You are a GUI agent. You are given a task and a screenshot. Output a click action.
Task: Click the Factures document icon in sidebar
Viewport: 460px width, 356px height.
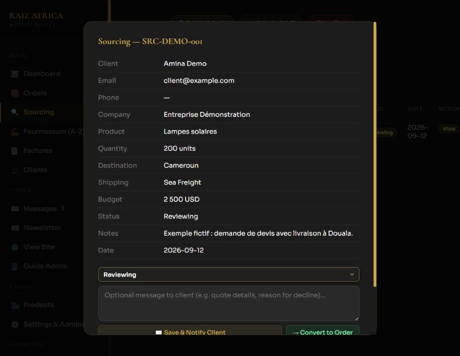pos(14,151)
